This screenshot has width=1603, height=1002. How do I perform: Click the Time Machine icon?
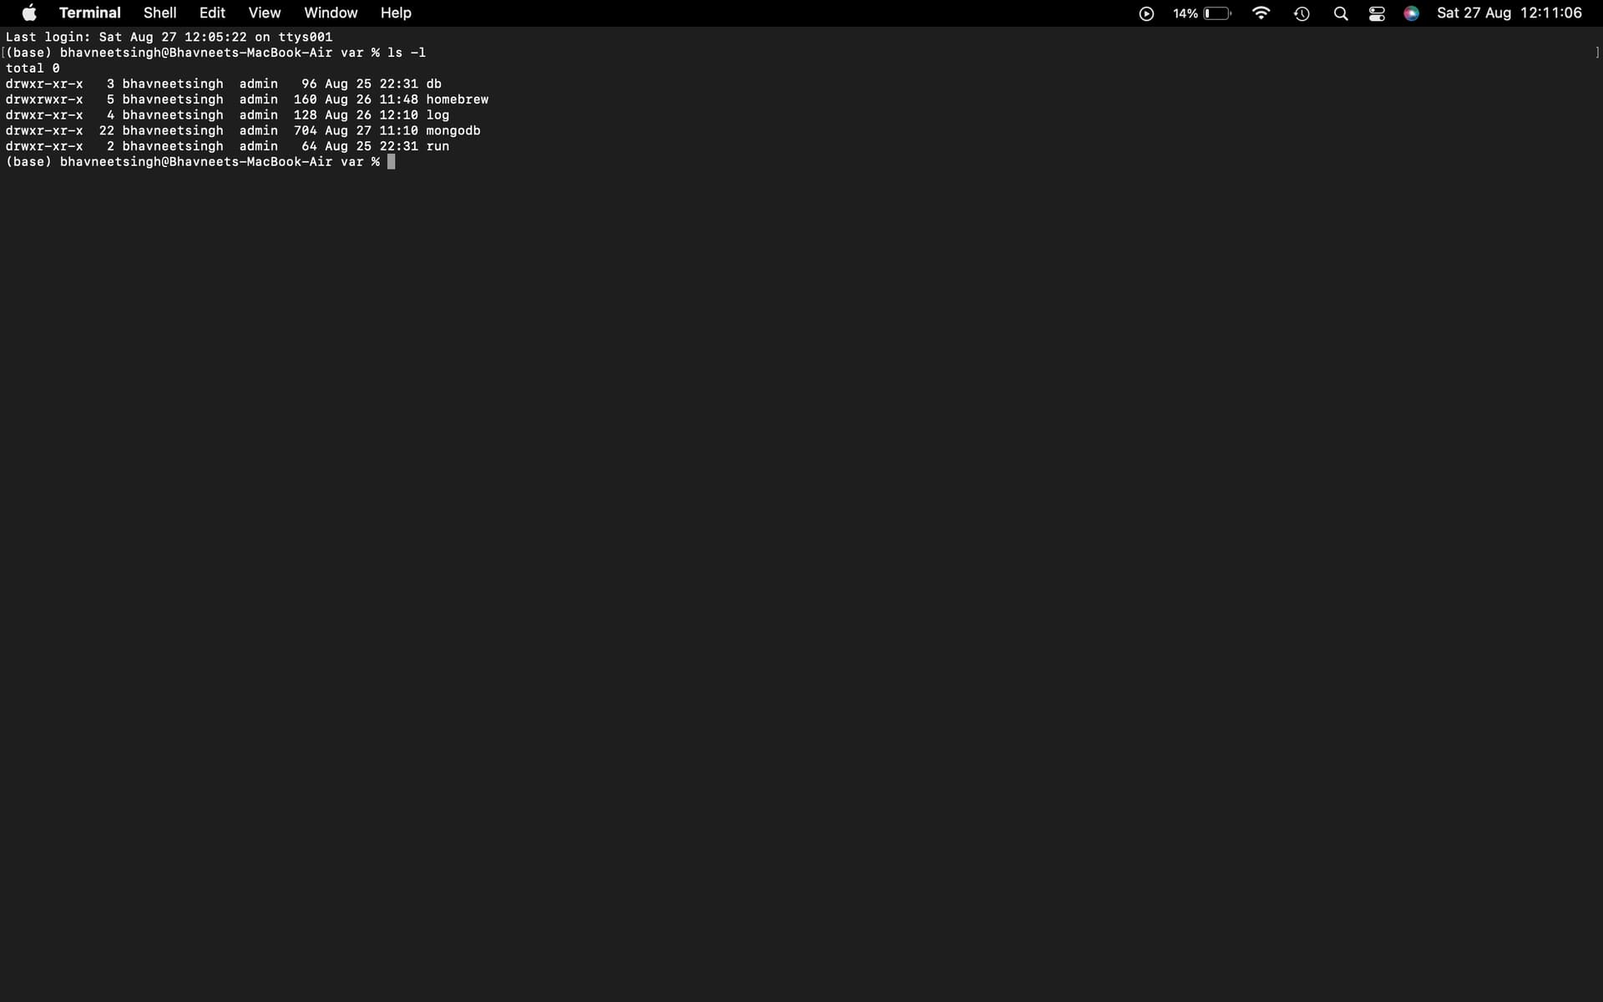[x=1302, y=13]
